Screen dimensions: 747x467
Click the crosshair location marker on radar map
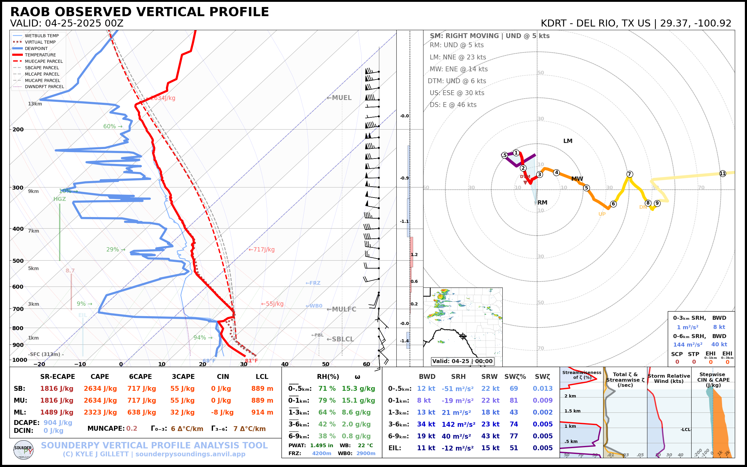pyautogui.click(x=462, y=336)
